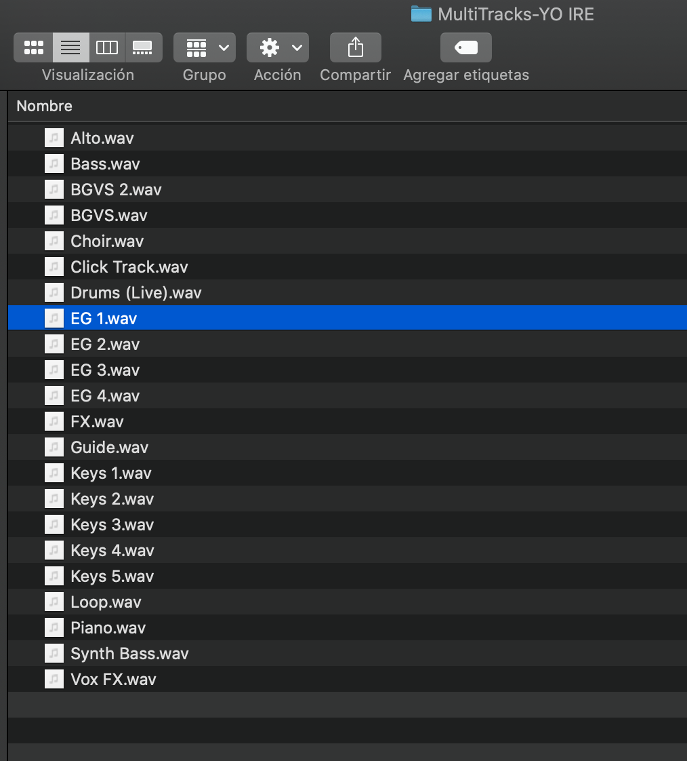Select the EG 4.wav file name
The width and height of the screenshot is (687, 761).
point(105,395)
